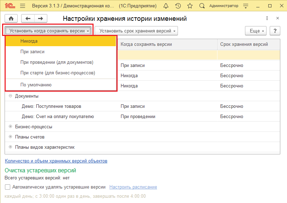Screen dimensions: 287x203
Task: Open the Еще dropdown menu
Action: pyautogui.click(x=256, y=31)
